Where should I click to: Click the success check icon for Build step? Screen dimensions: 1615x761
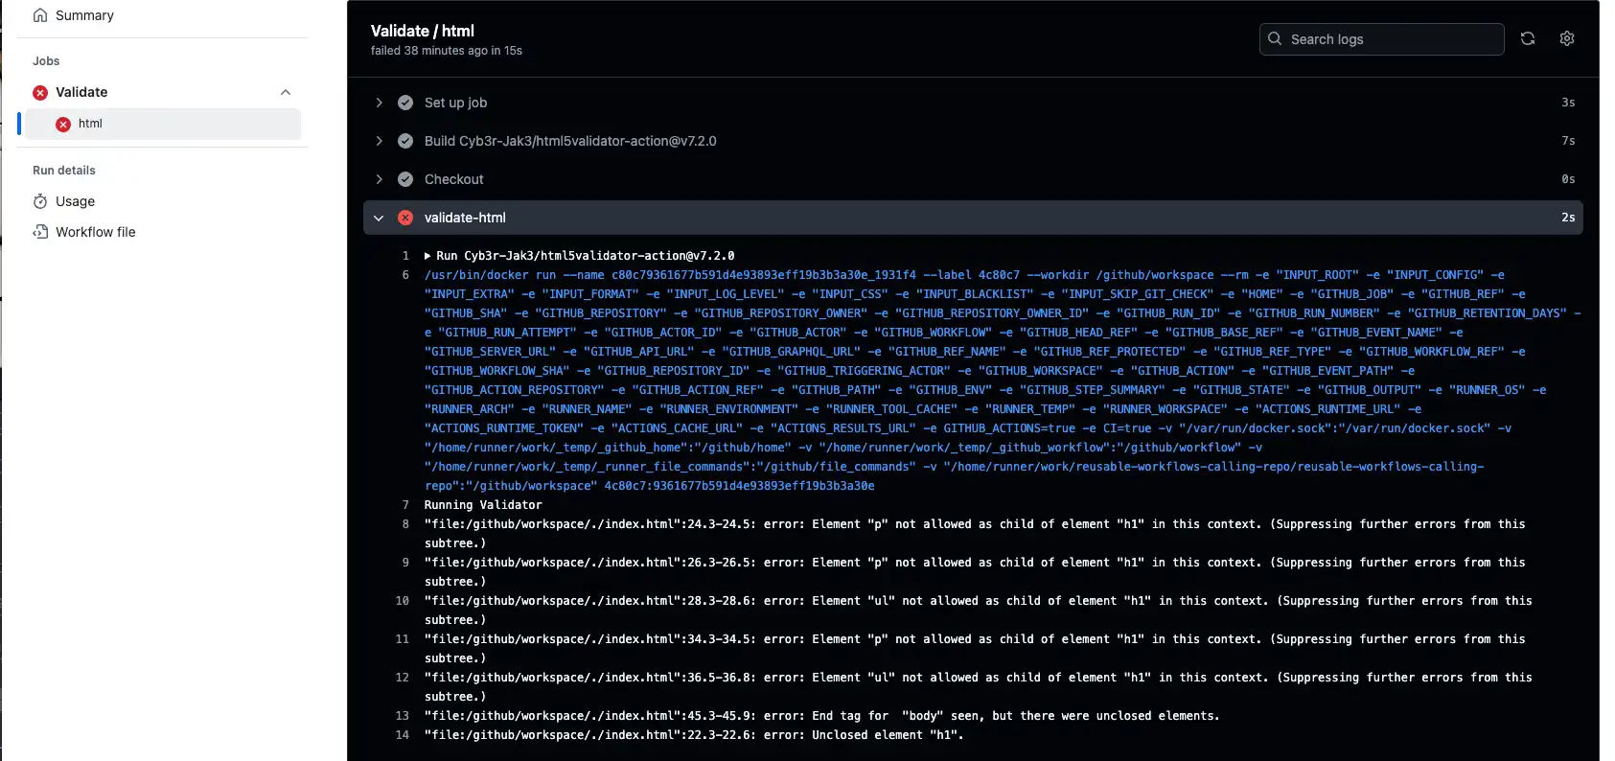[x=405, y=141]
